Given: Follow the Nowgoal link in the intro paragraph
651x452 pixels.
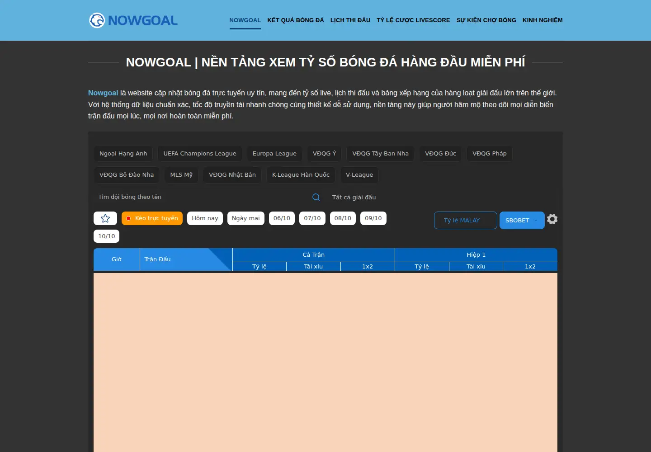Looking at the screenshot, I should pyautogui.click(x=103, y=93).
